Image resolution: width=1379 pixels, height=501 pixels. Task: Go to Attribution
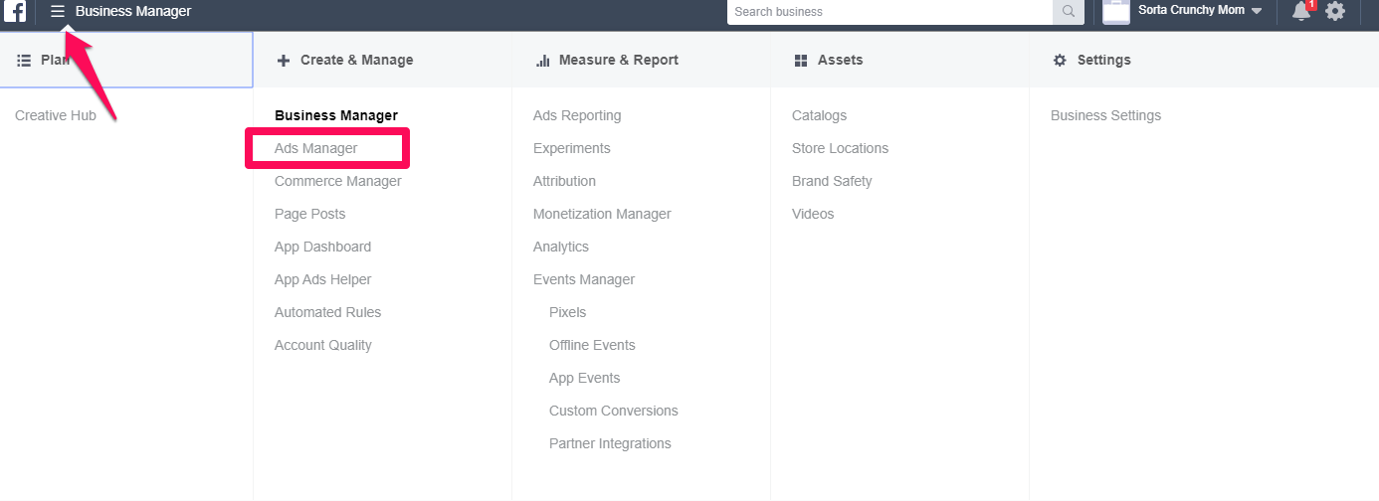coord(564,181)
